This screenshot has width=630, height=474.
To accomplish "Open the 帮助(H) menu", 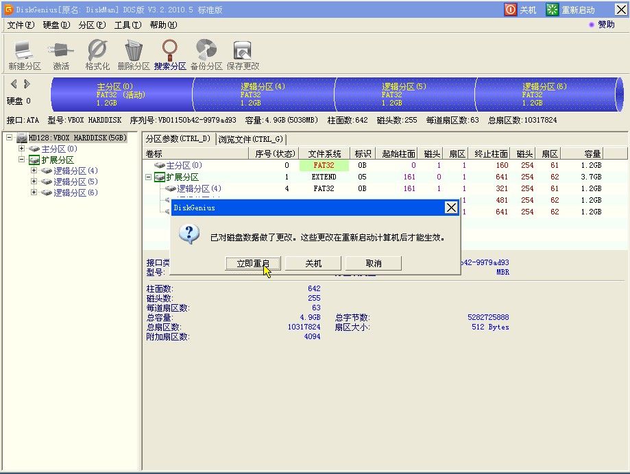I will [x=164, y=25].
